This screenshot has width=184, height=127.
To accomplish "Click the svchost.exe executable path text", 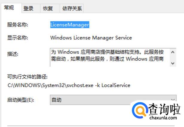I will point(69,85).
